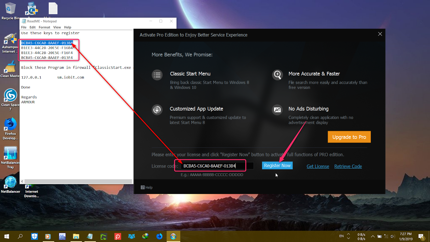The image size is (430, 242).
Task: Open the Help menu in Notepad
Action: pyautogui.click(x=67, y=27)
